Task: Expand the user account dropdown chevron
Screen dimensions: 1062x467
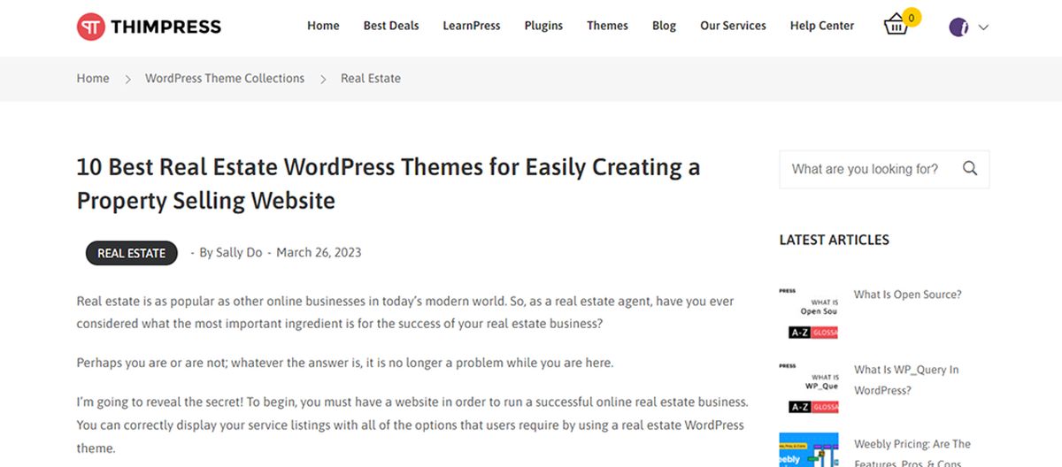Action: (x=982, y=27)
